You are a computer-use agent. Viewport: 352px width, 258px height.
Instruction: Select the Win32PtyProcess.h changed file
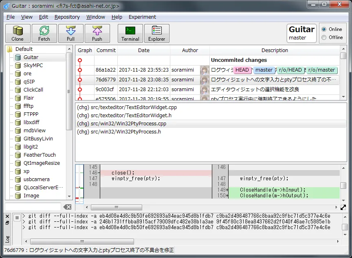click(x=119, y=132)
